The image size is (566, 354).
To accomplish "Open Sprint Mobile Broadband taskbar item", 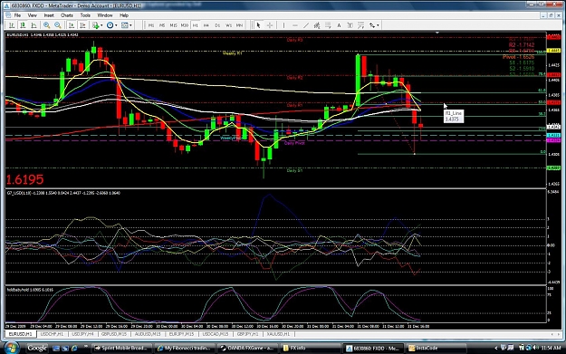I will [121, 349].
